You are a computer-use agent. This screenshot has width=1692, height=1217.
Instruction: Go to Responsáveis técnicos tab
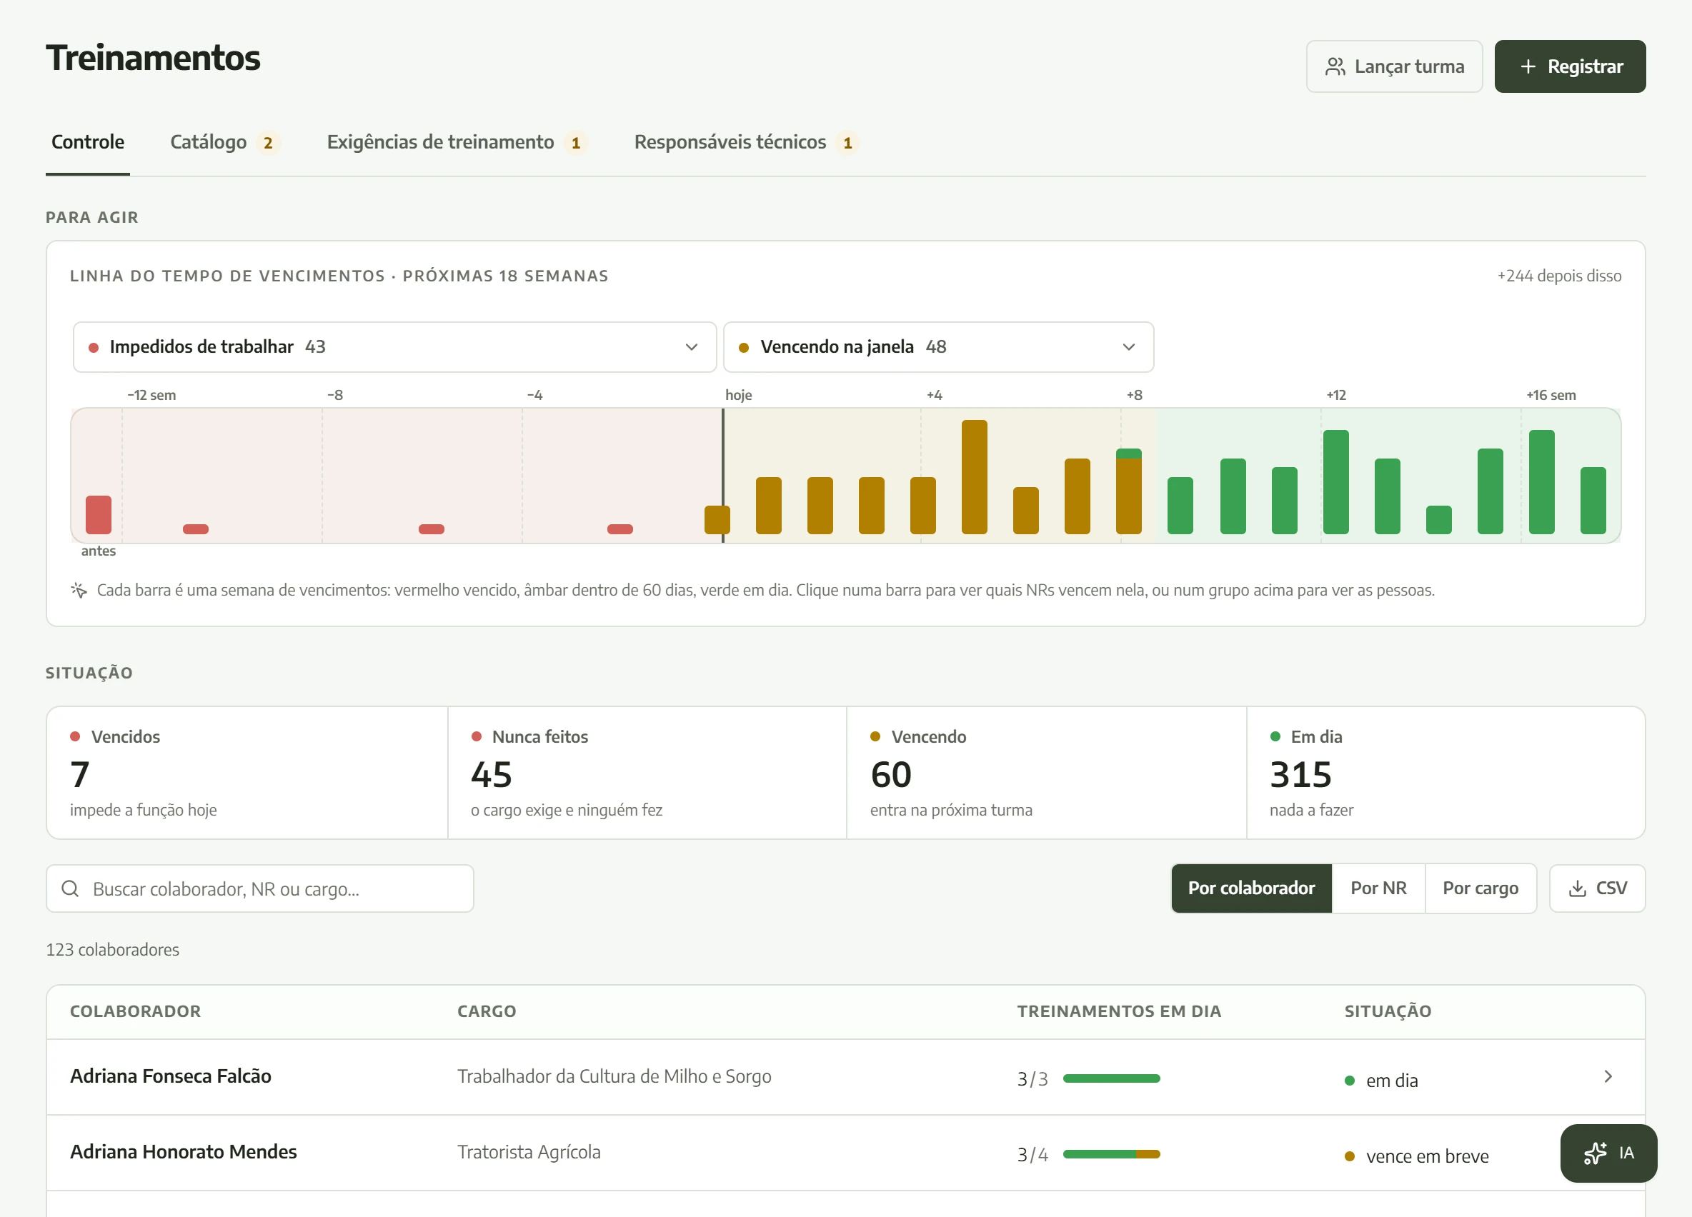pyautogui.click(x=746, y=141)
